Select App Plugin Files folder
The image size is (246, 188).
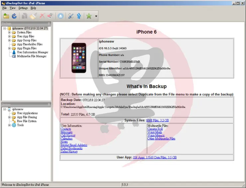coord(27,48)
